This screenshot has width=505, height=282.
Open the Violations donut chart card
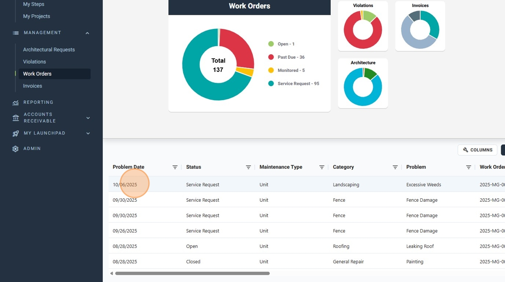tap(363, 26)
